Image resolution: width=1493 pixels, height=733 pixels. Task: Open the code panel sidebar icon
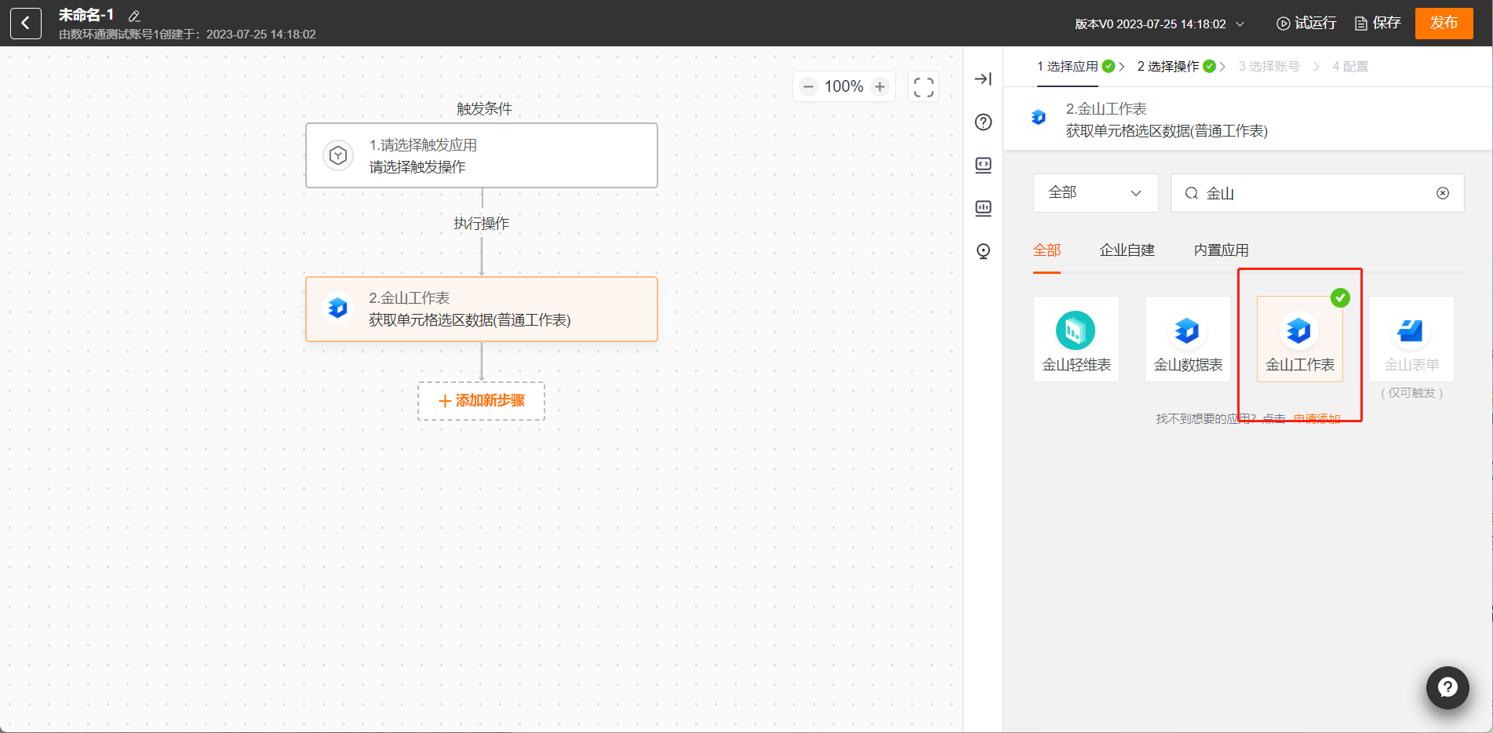coord(983,165)
